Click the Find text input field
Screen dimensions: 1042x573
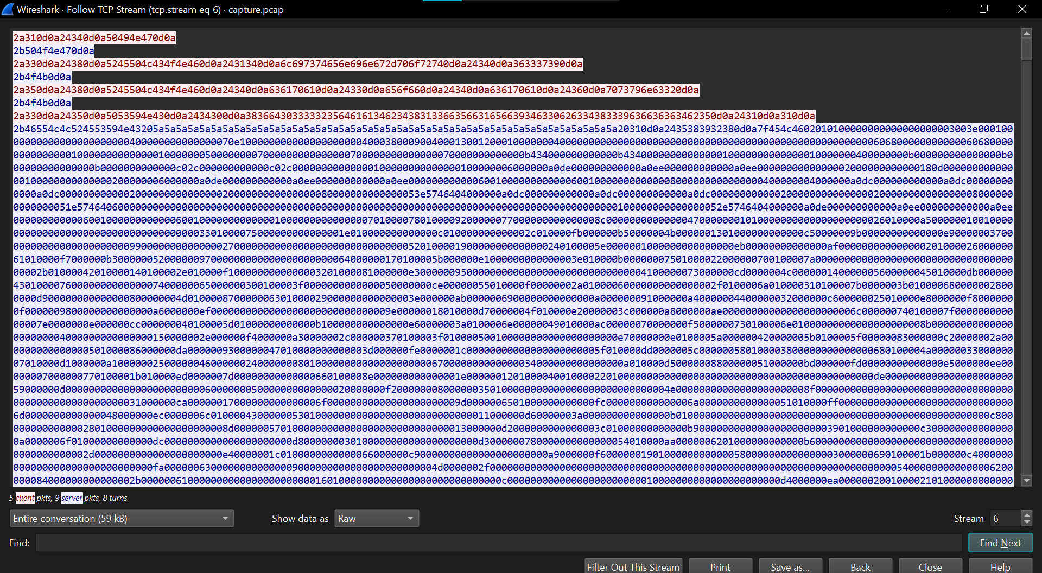pyautogui.click(x=499, y=543)
